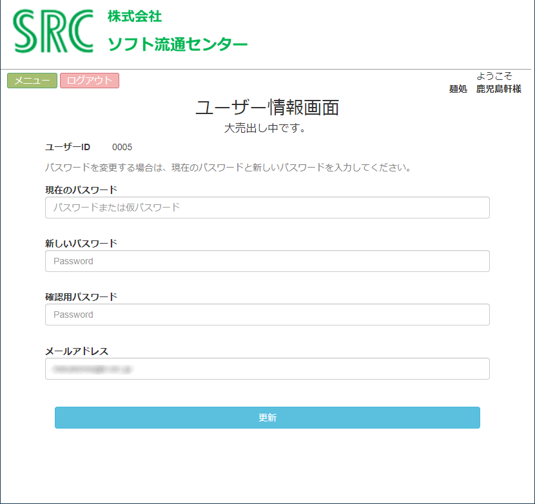Click the 新しいパスワード label
This screenshot has height=504, width=535.
pyautogui.click(x=81, y=243)
